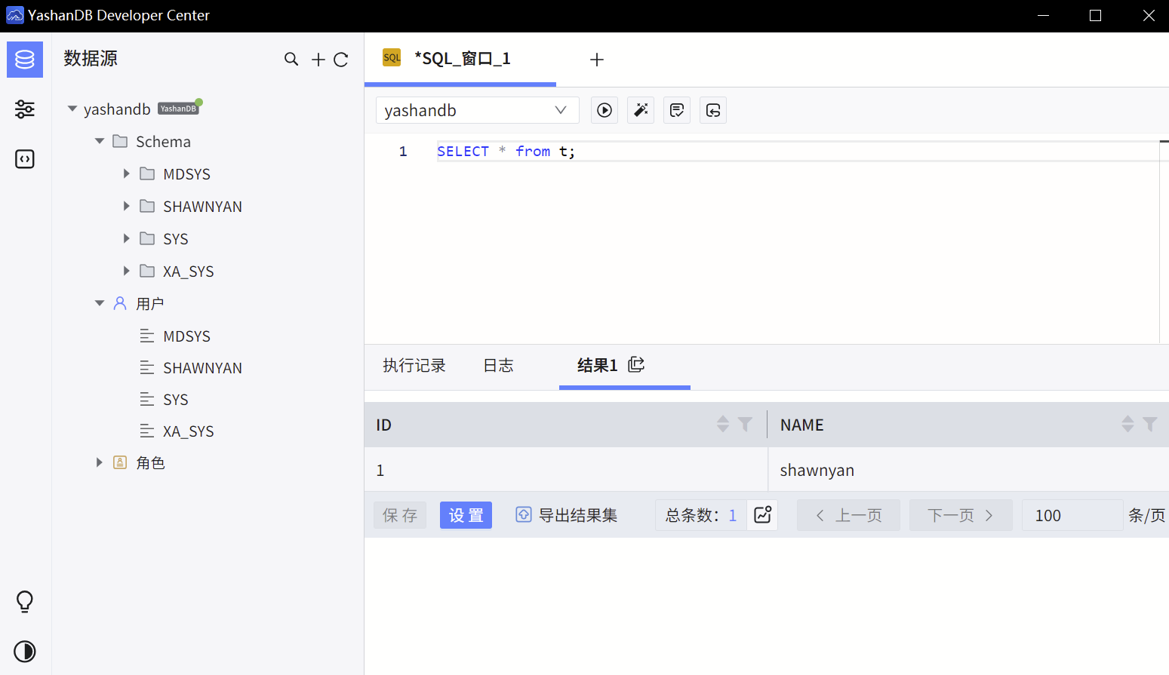Click the rows-per-page field showing 100
Viewport: 1169px width, 675px height.
click(x=1072, y=515)
